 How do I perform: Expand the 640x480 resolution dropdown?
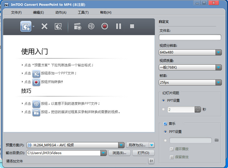coord(218,52)
